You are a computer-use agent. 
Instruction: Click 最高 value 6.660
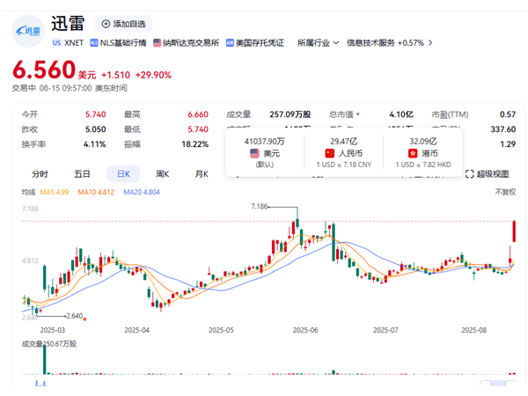198,114
